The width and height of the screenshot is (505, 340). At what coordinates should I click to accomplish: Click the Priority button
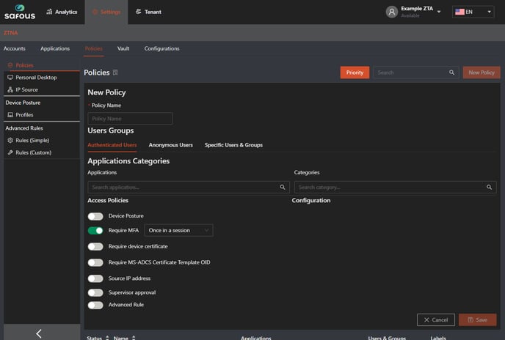click(355, 73)
